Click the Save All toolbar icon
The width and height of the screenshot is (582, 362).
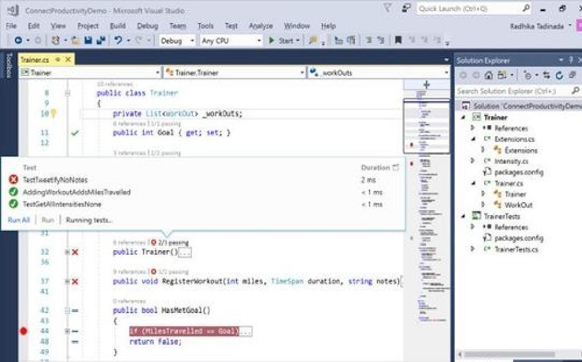click(101, 40)
